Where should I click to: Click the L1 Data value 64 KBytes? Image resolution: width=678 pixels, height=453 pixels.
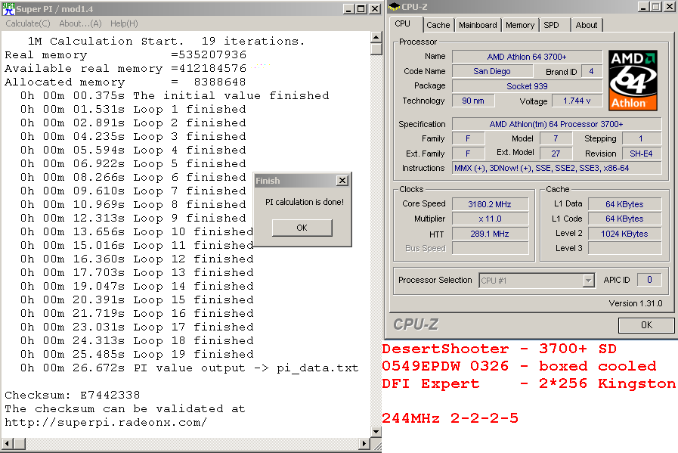point(625,204)
